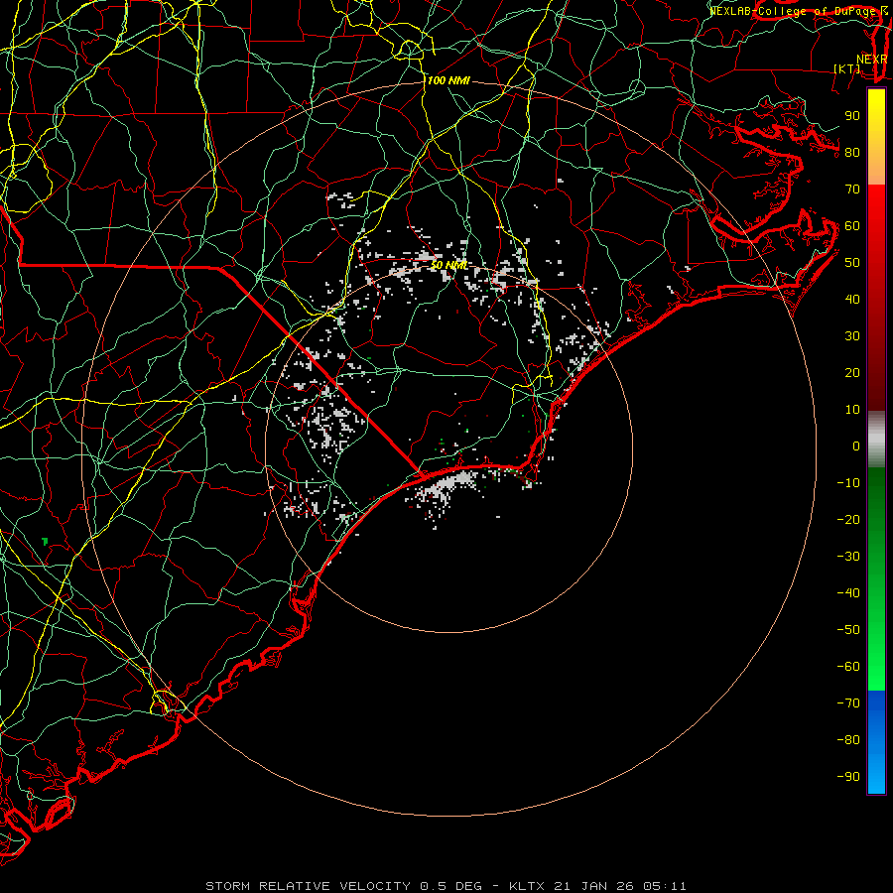Click the KLTX 21 JAN 26 05:11 timestamp

(x=597, y=886)
